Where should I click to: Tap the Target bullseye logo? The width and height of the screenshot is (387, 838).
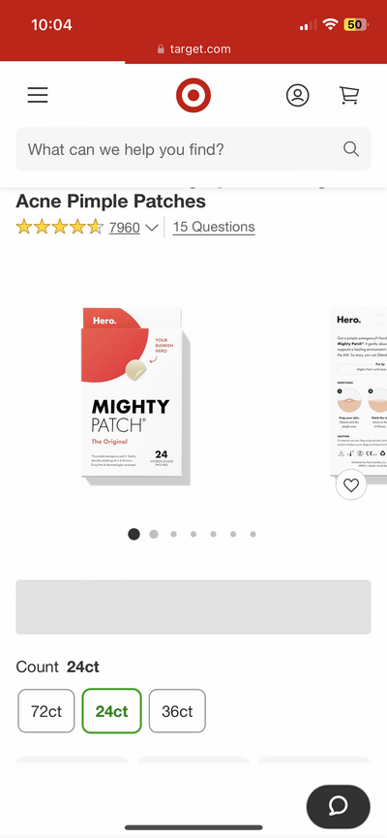coord(193,95)
